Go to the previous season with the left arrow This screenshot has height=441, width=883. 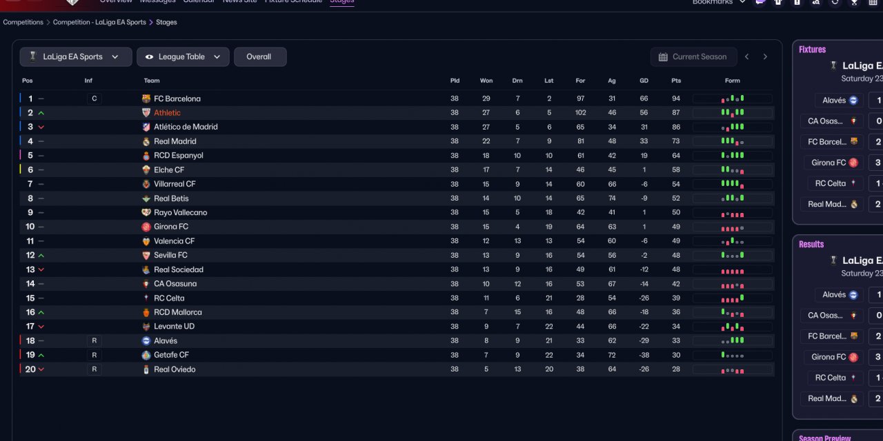746,57
